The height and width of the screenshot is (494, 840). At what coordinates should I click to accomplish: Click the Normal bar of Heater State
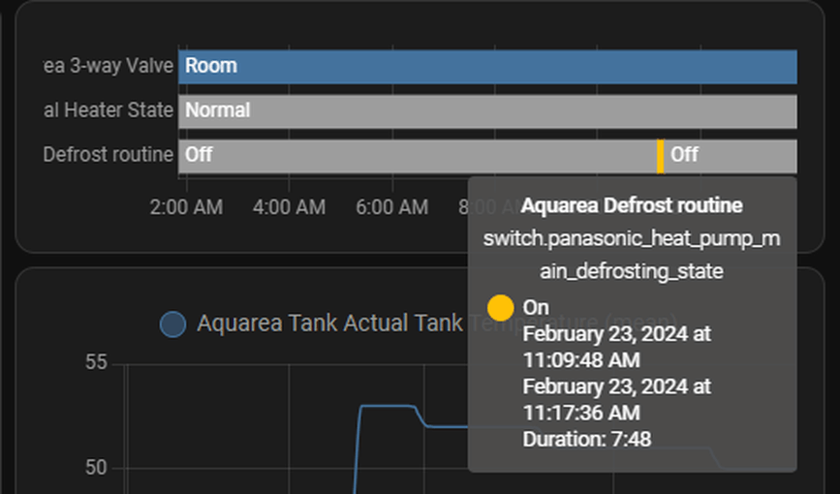(x=487, y=111)
